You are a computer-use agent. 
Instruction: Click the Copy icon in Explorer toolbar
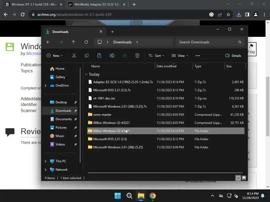click(x=86, y=56)
